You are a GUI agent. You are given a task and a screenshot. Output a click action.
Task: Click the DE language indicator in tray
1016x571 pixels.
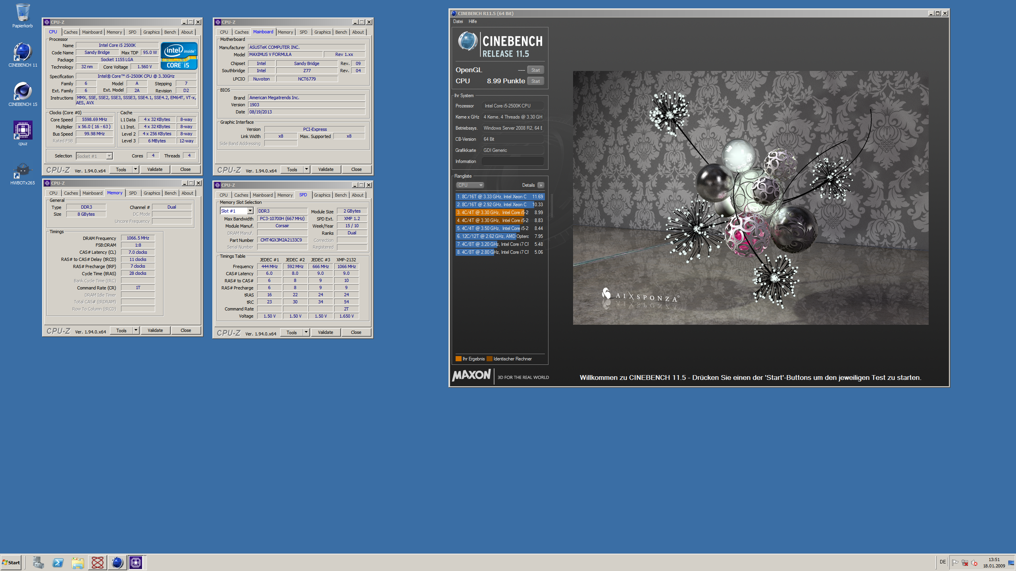pyautogui.click(x=943, y=562)
